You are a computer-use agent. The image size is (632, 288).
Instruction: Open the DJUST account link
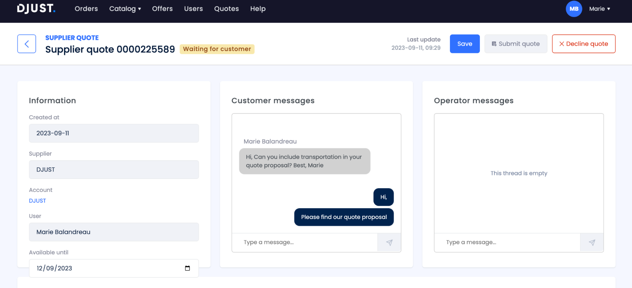click(x=37, y=200)
